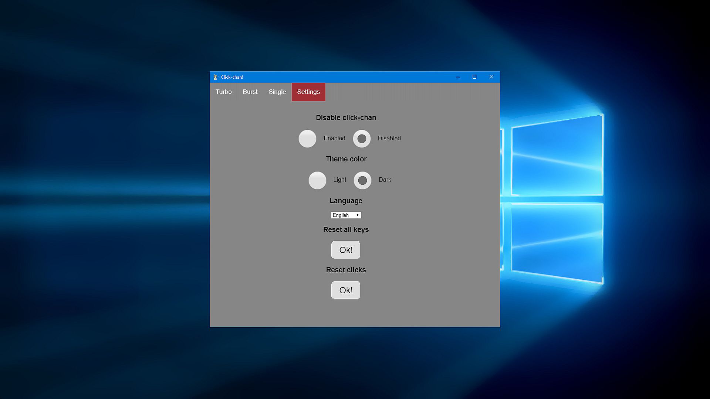
Task: Switch to the Turbo tab
Action: 224,92
